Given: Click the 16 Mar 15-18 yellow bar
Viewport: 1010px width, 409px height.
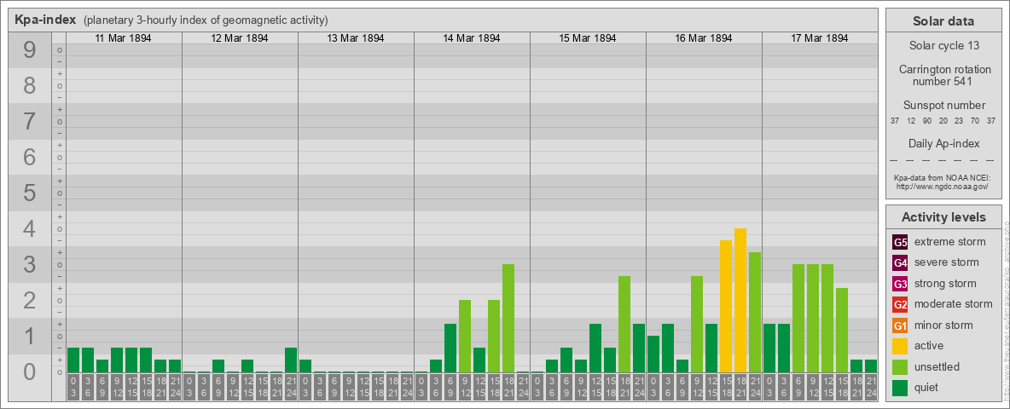Looking at the screenshot, I should click(726, 306).
